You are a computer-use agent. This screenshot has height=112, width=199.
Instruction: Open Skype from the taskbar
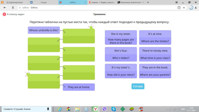click(x=113, y=109)
